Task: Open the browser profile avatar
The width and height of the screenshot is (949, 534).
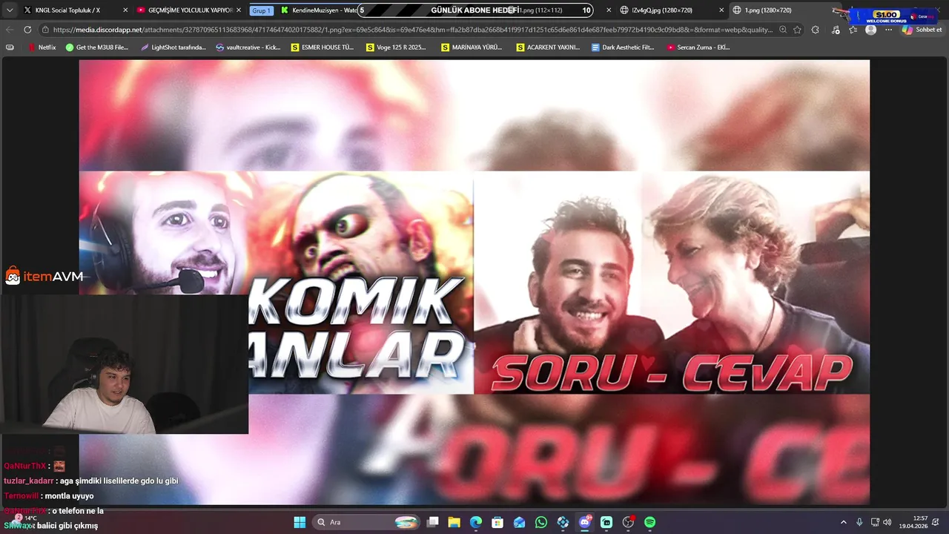Action: tap(870, 30)
